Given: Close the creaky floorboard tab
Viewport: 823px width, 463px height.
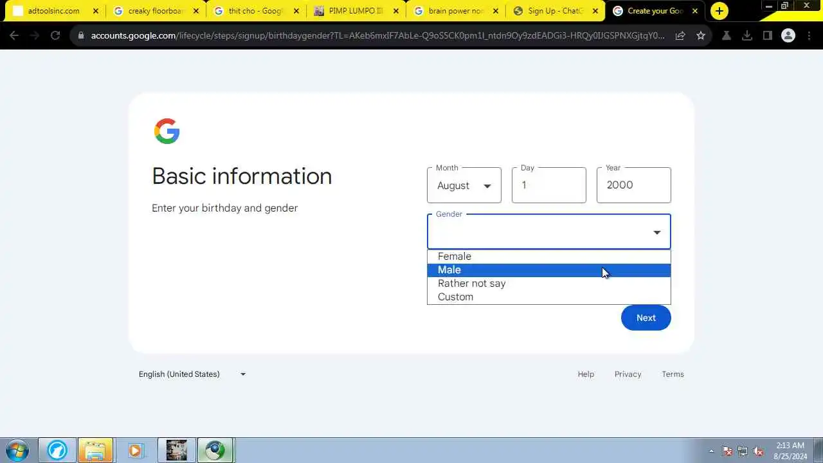Looking at the screenshot, I should [x=196, y=11].
